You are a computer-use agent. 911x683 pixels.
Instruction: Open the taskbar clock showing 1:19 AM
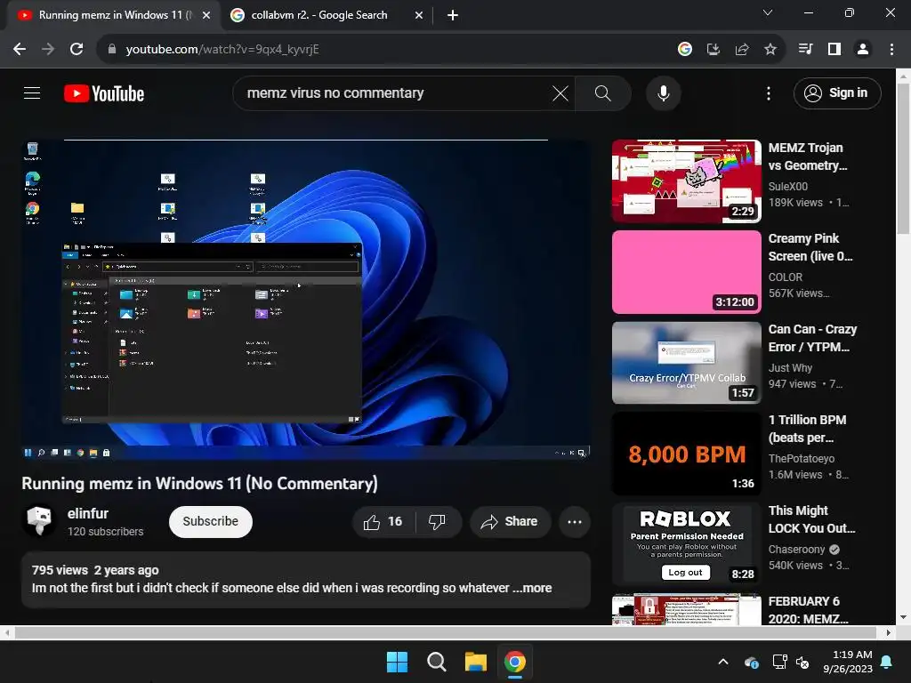pos(848,662)
